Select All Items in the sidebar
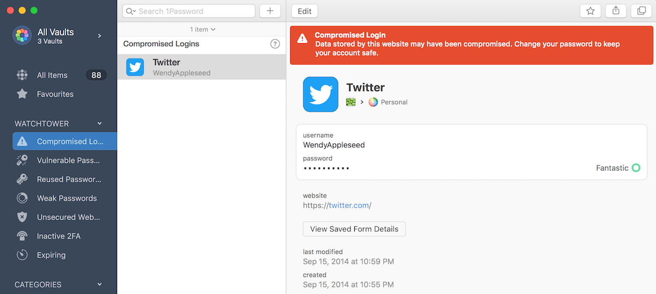This screenshot has height=294, width=656. [x=65, y=75]
